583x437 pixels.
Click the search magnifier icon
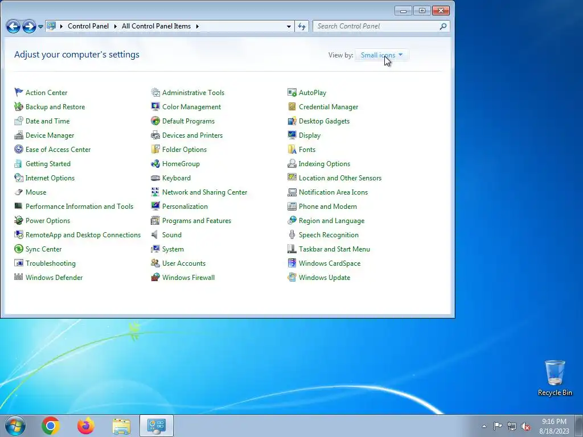pos(443,26)
